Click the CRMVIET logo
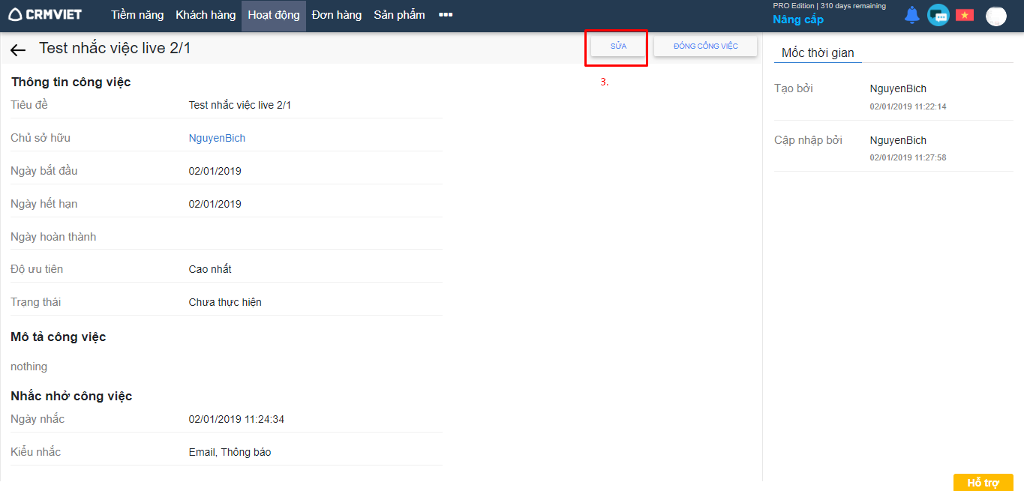 (45, 15)
